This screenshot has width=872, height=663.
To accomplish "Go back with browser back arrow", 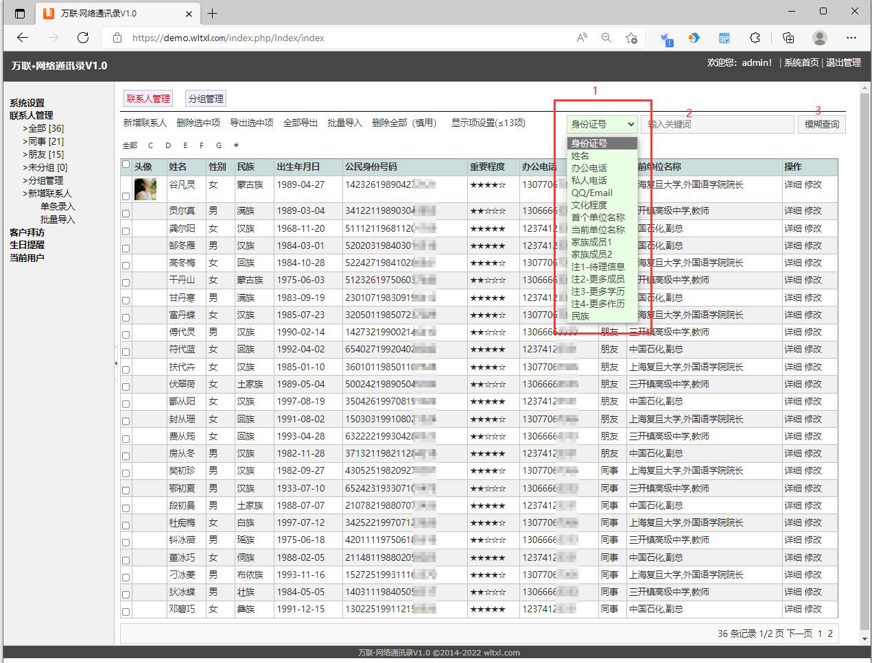I will tap(23, 38).
